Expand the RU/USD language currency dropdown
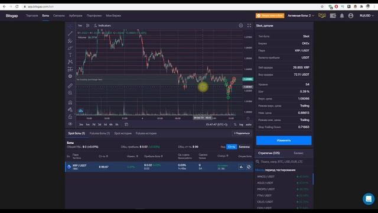The height and width of the screenshot is (213, 378). pos(367,15)
